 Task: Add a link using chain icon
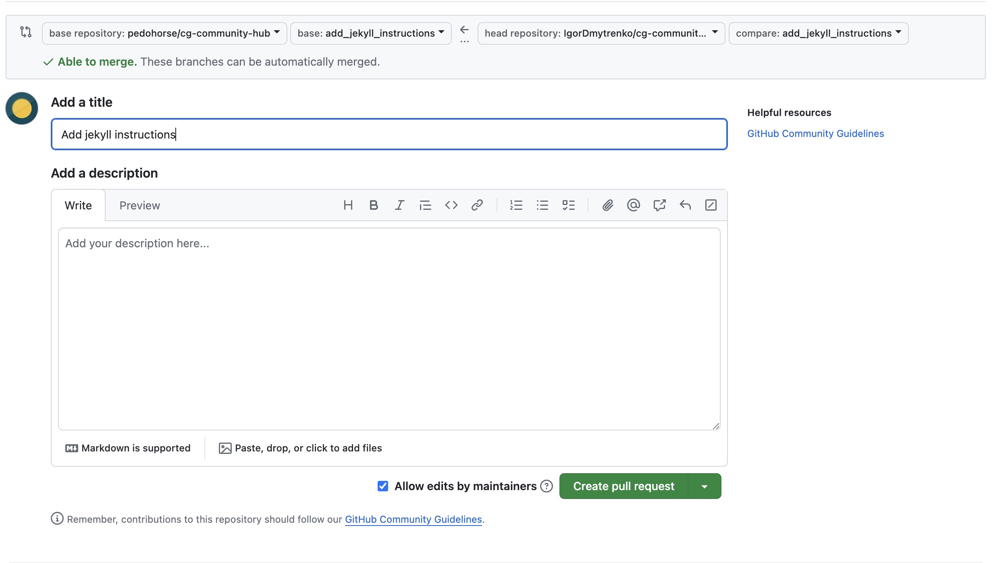click(477, 205)
